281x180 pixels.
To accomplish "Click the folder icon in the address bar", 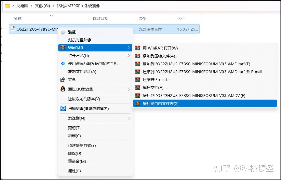I will [x=7, y=5].
